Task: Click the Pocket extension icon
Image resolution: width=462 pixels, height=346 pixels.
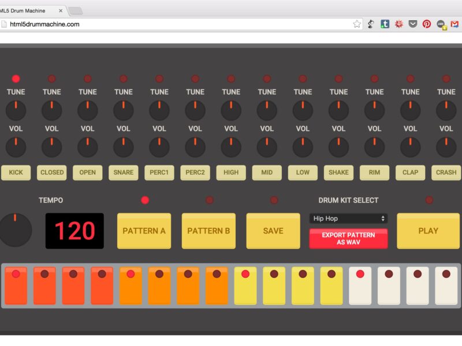Action: (412, 24)
